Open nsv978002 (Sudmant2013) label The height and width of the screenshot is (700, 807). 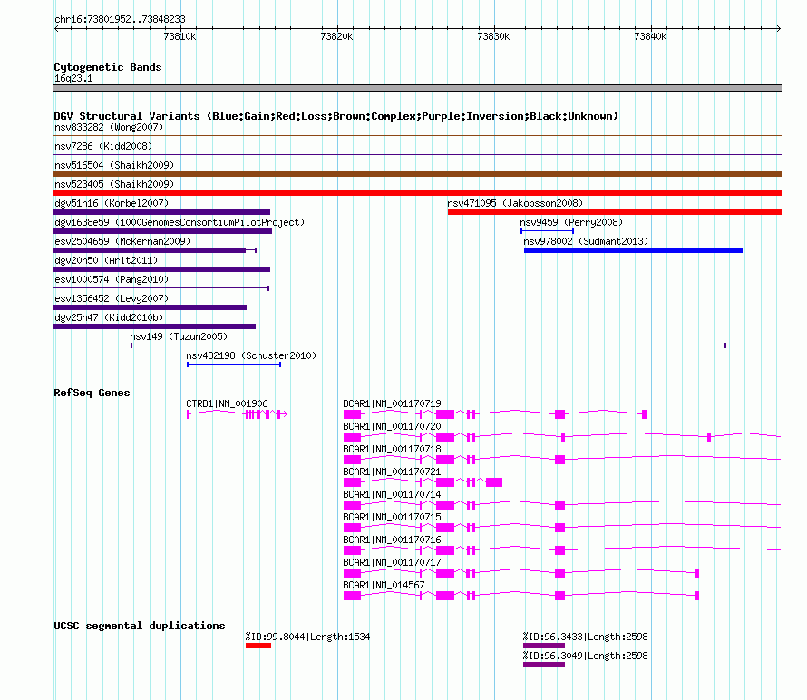point(586,241)
